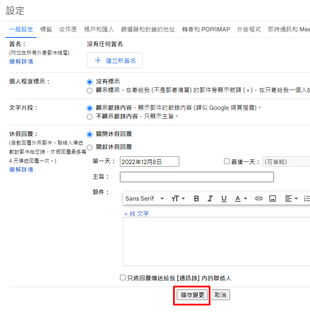
Task: Enable the 開啟休假回覆 radio option
Action: 90,147
